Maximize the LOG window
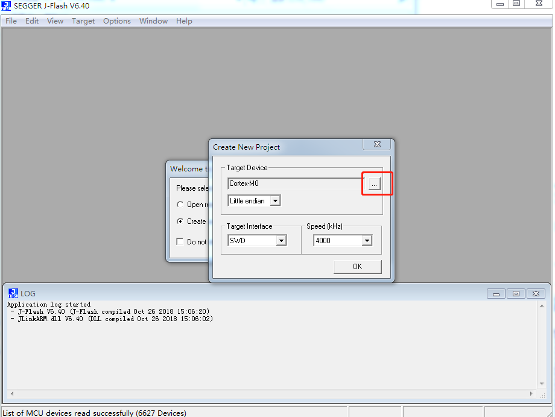 pos(516,294)
